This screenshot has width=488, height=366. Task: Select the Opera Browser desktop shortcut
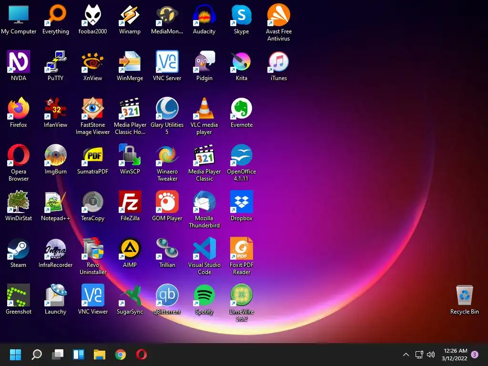19,155
